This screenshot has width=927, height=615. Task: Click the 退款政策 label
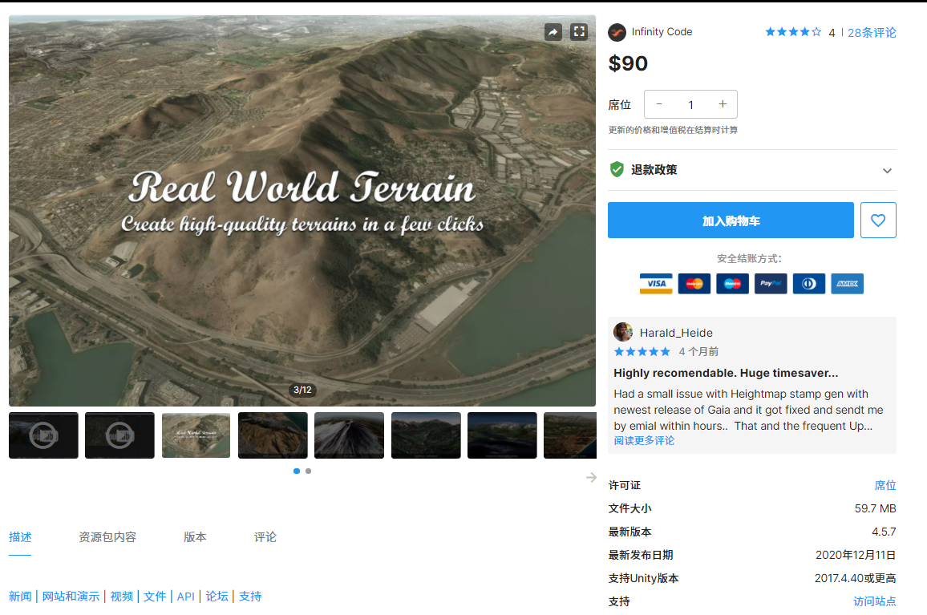coord(654,170)
